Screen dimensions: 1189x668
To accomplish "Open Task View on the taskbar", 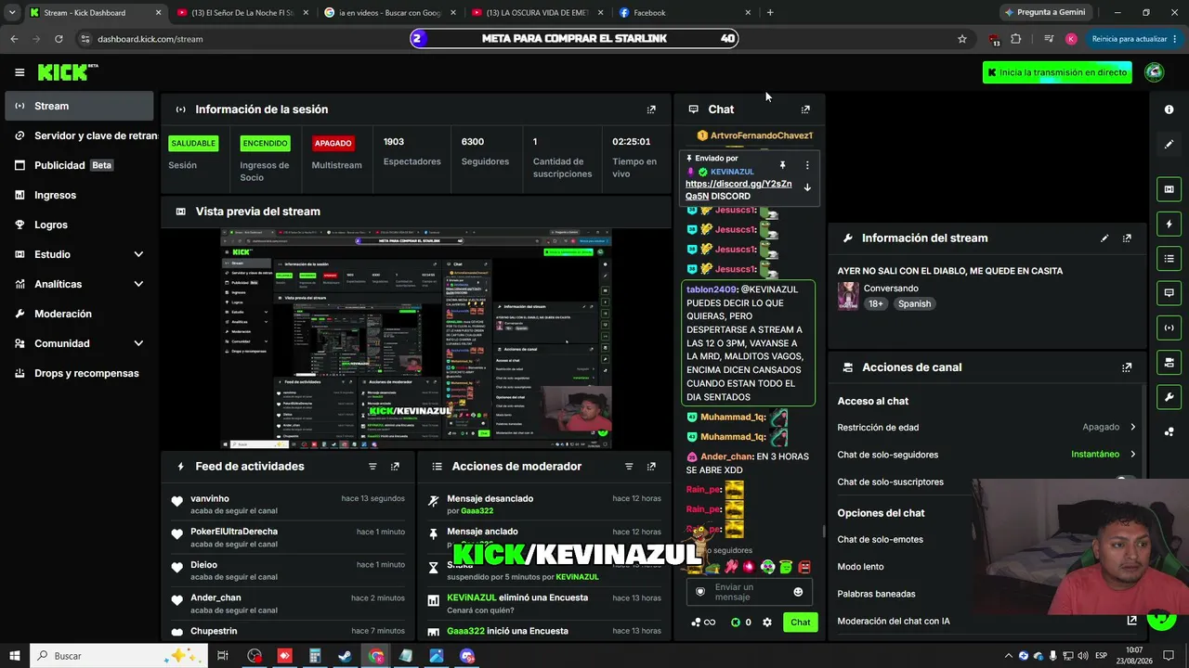I will (223, 656).
